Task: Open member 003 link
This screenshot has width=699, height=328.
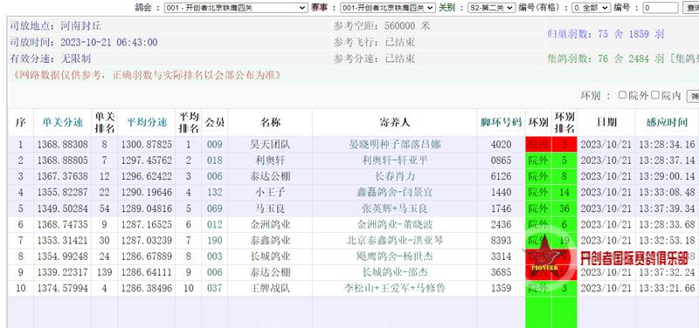Action: pos(214,256)
